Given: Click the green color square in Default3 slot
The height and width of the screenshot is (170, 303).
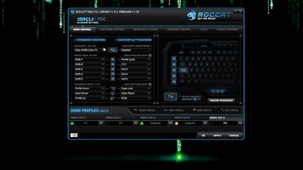Looking at the screenshot, I should [142, 123].
